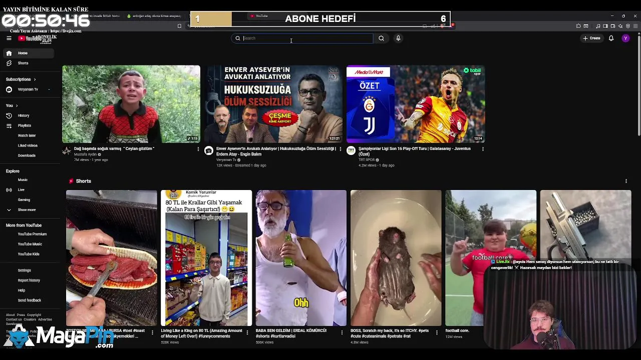Open the notifications bell

coord(611,38)
